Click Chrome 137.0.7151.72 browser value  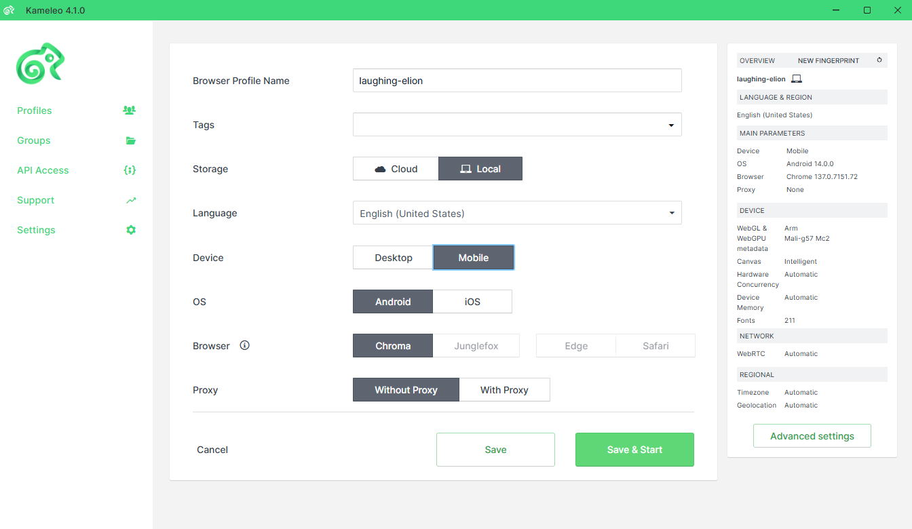822,177
